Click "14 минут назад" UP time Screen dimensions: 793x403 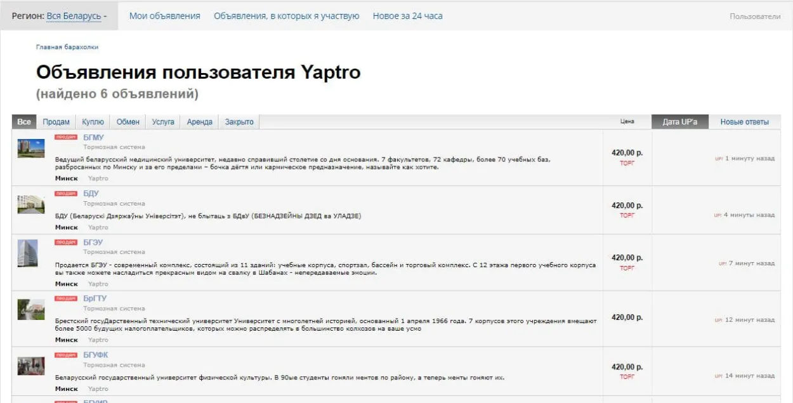click(750, 376)
